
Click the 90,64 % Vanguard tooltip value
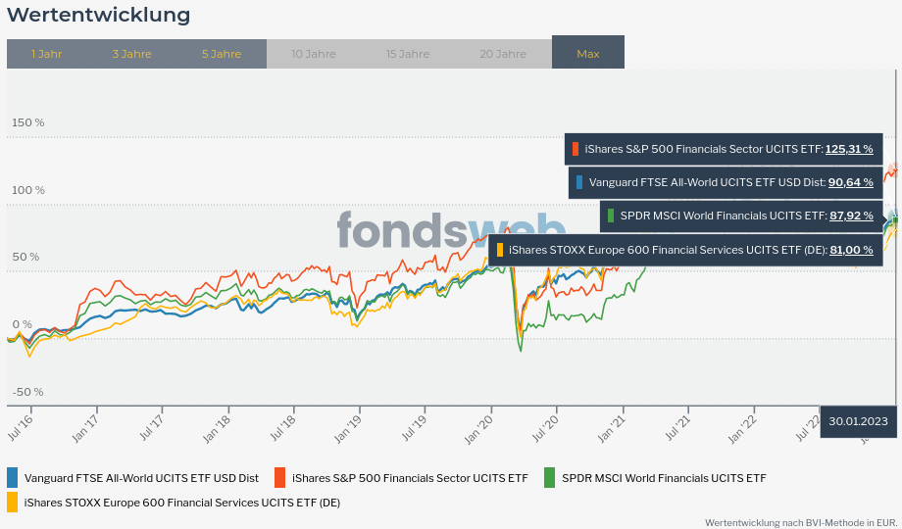[x=851, y=182]
